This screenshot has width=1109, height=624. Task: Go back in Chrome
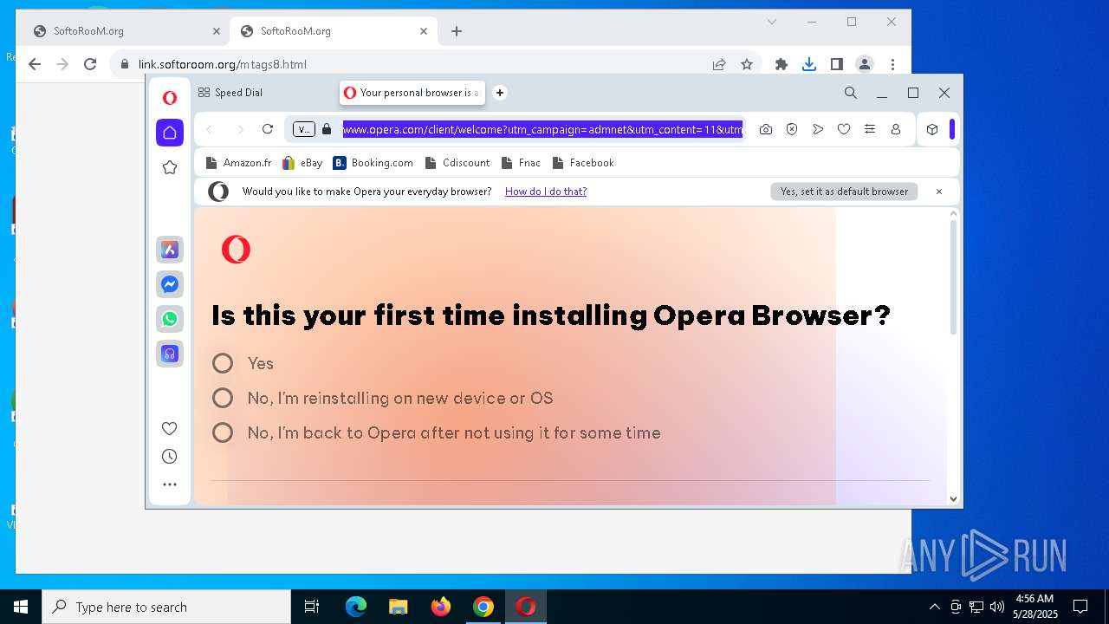pos(35,64)
